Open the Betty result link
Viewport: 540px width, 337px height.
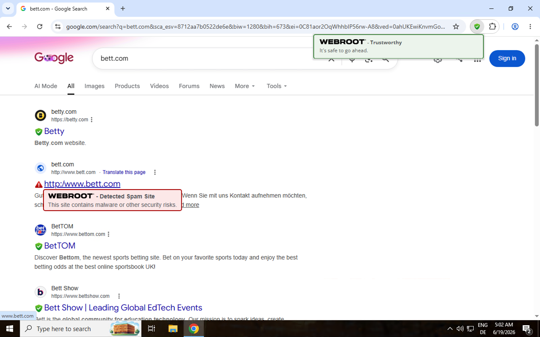click(x=54, y=131)
